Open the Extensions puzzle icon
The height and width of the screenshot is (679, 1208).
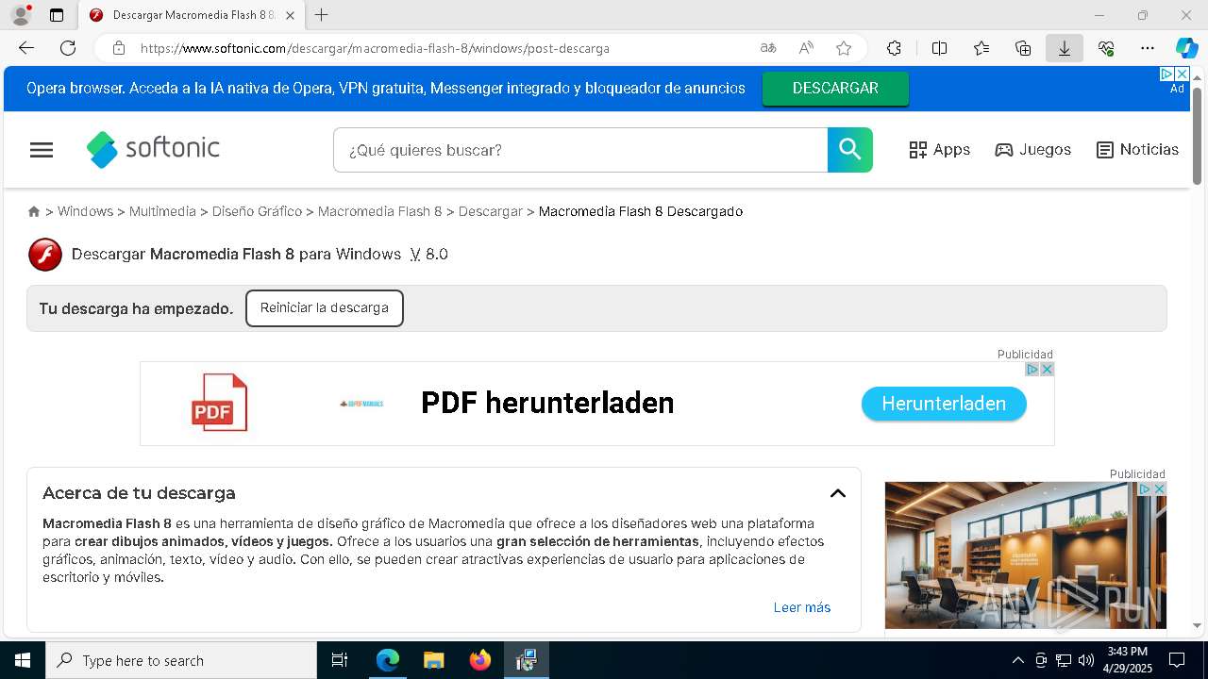click(x=894, y=48)
